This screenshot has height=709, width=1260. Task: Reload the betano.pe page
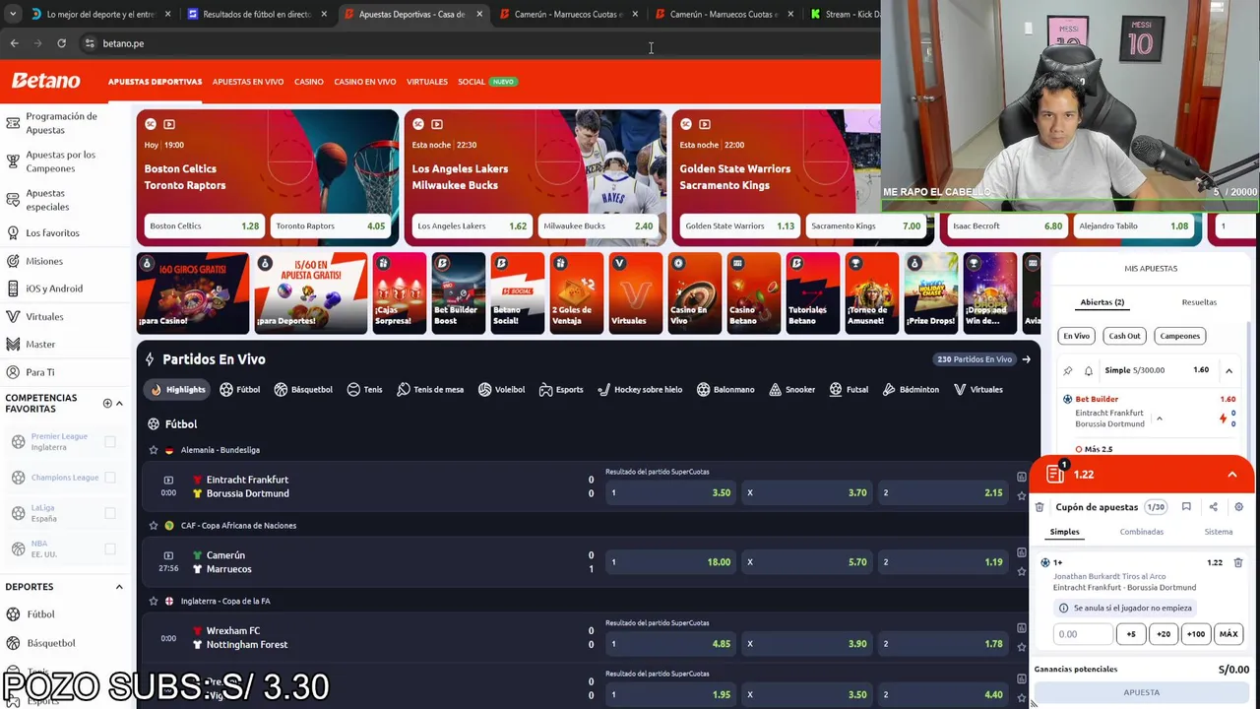click(61, 43)
